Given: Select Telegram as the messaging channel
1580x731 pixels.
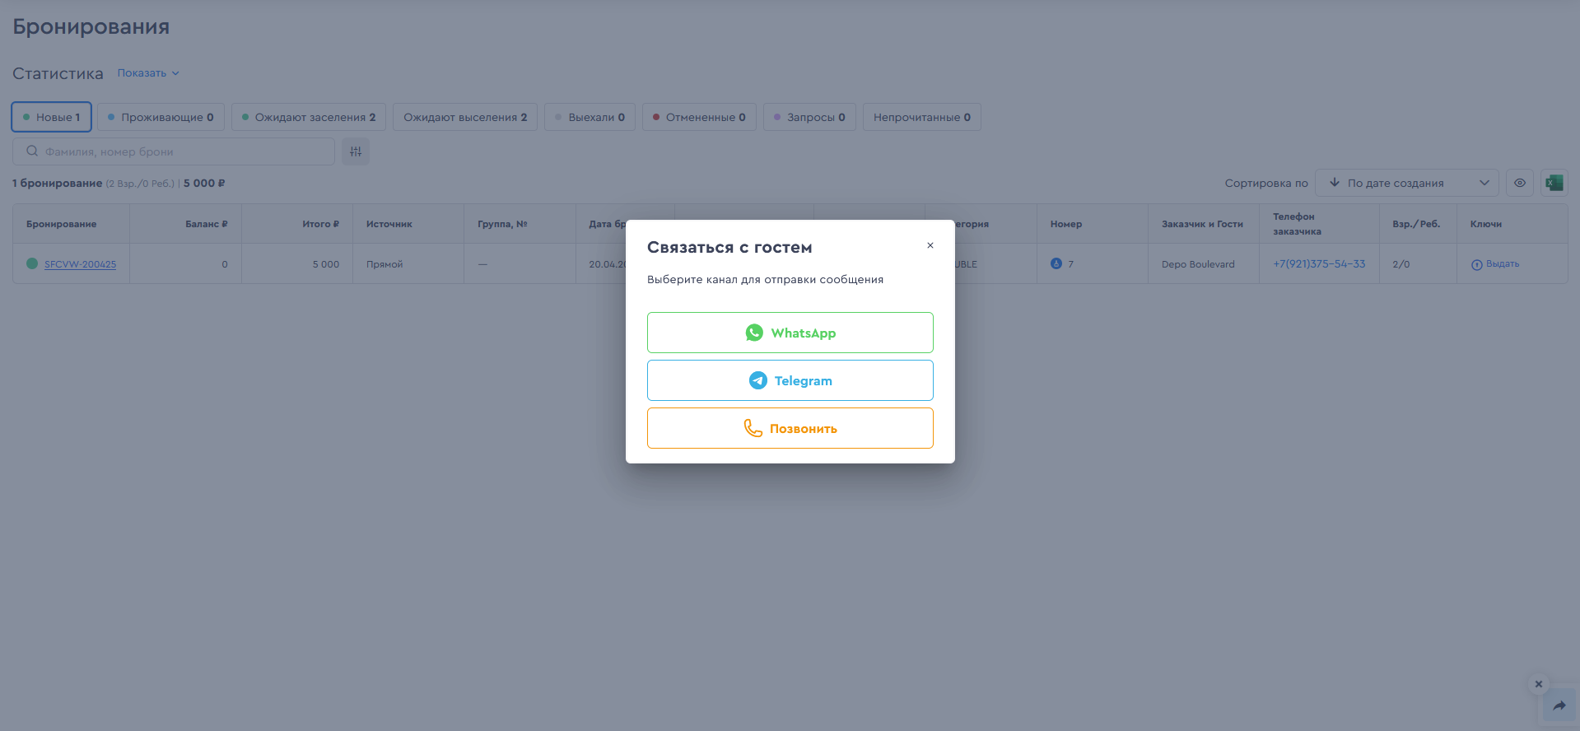Looking at the screenshot, I should pos(790,380).
